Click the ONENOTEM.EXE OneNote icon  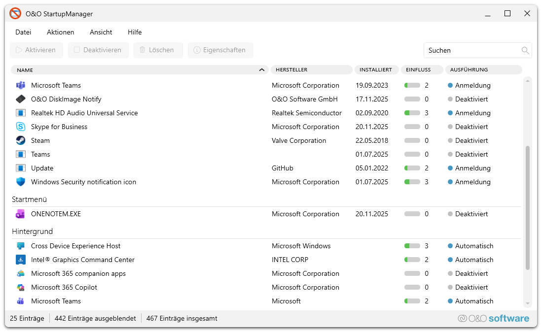click(20, 214)
